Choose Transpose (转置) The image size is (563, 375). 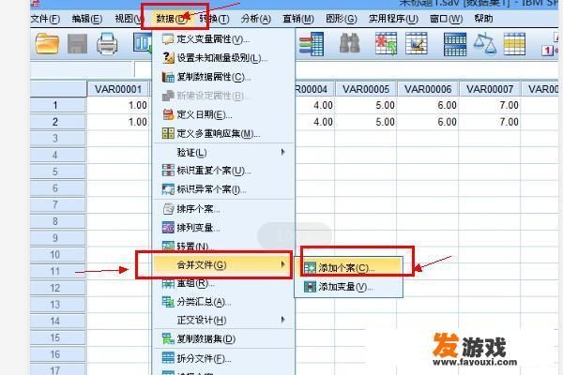click(222, 246)
